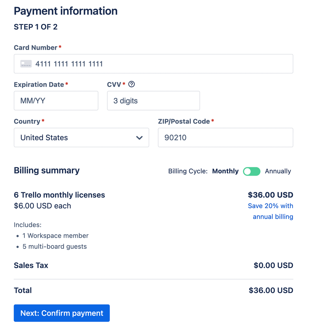Toggle the Billing Cycle switch
Viewport: 310px width, 333px height.
pyautogui.click(x=252, y=171)
